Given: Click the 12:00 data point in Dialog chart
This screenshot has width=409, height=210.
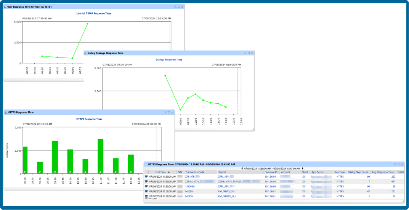Looking at the screenshot, I should pos(226,107).
